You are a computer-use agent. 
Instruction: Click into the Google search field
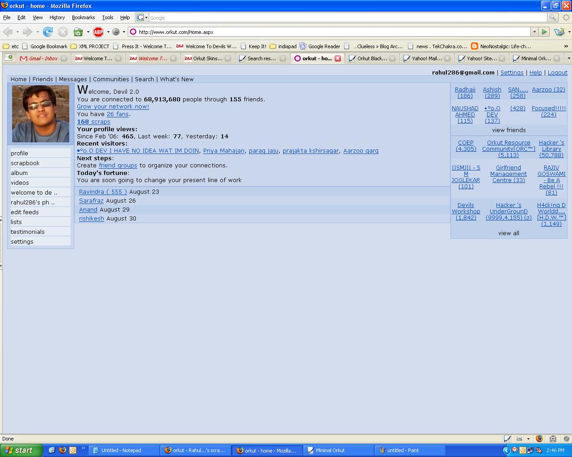(x=348, y=17)
